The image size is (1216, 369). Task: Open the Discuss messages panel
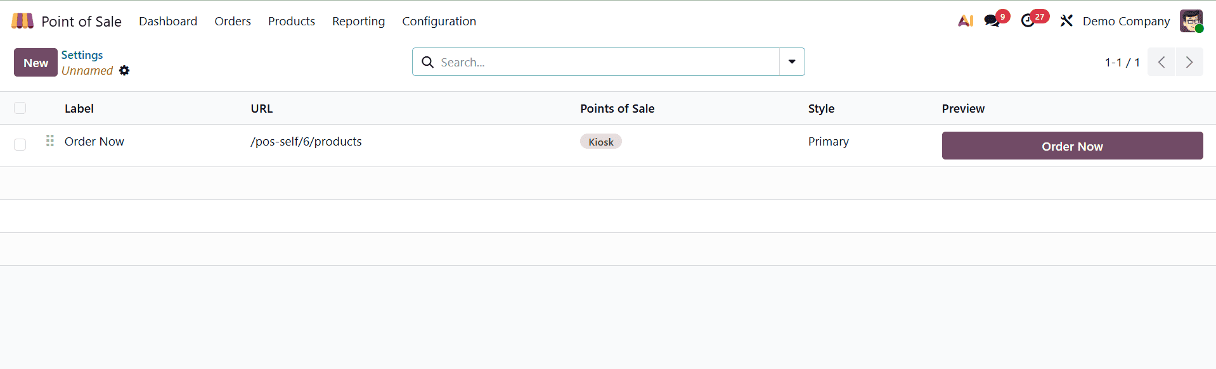coord(992,21)
